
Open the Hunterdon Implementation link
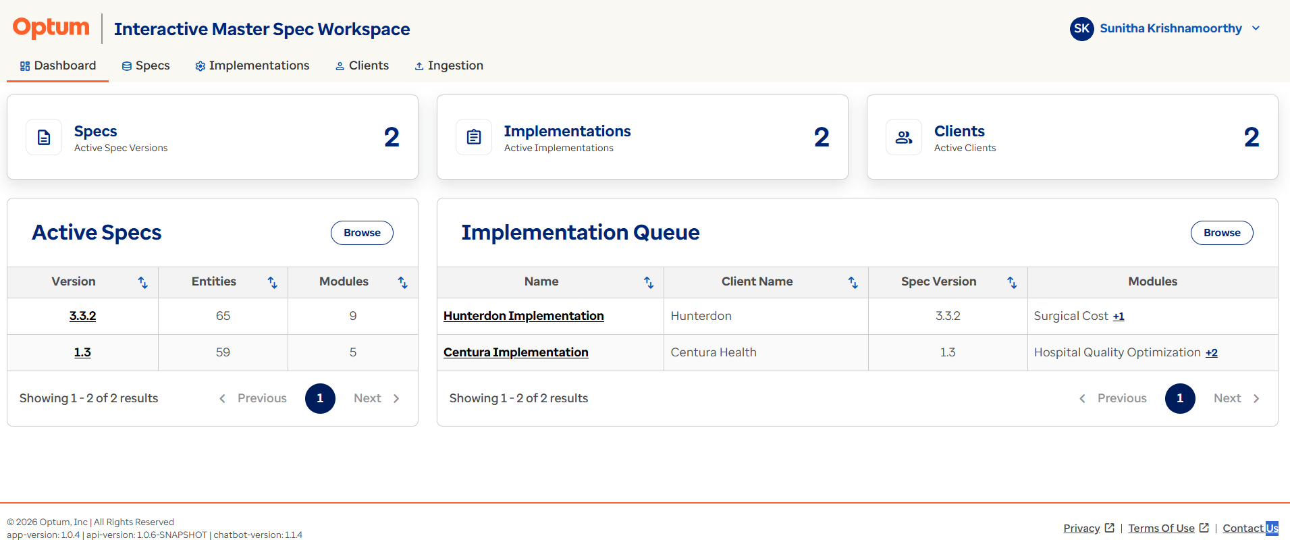tap(523, 316)
